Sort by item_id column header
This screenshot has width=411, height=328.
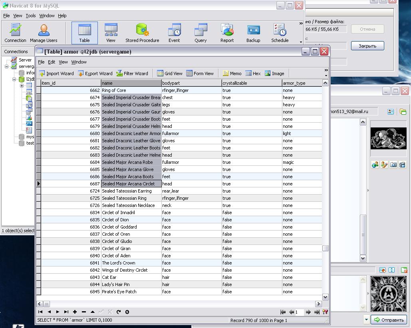point(71,83)
